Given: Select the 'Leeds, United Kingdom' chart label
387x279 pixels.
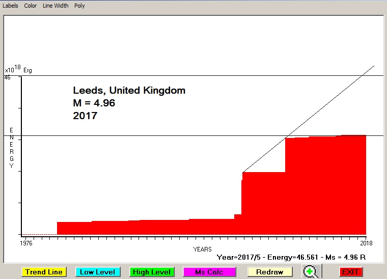Looking at the screenshot, I should pos(129,91).
